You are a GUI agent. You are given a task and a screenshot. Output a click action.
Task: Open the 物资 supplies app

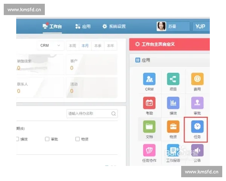(173, 126)
